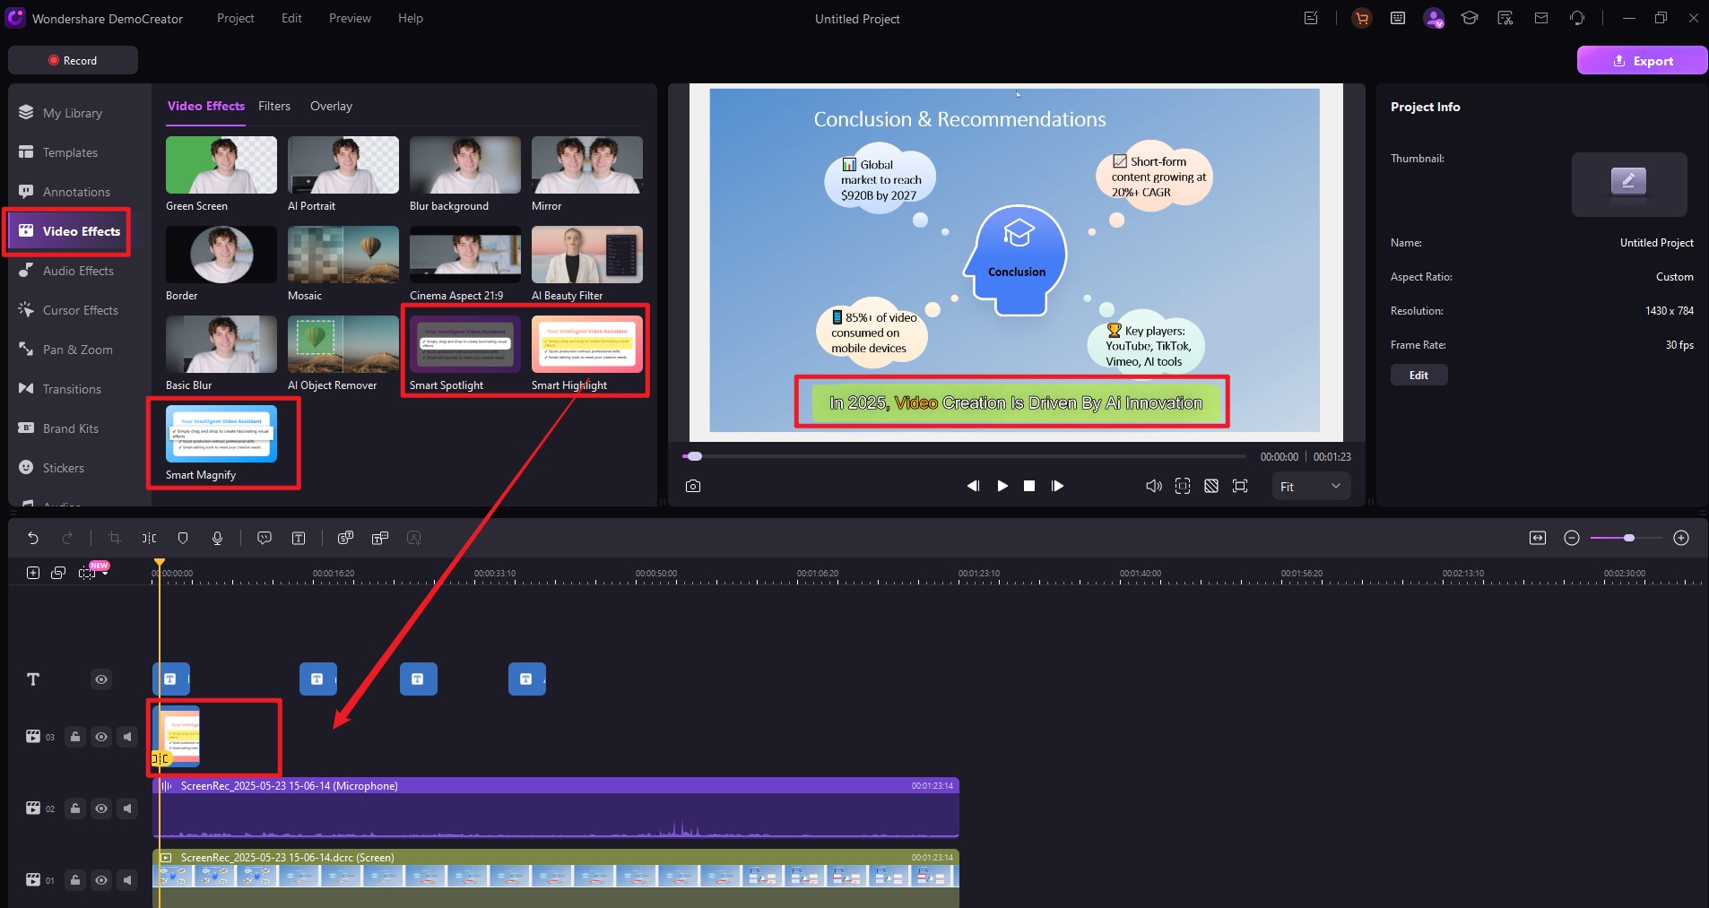Select the ScreenRec Microphone audio clip
Screen dimensions: 1709x908
tap(556, 808)
